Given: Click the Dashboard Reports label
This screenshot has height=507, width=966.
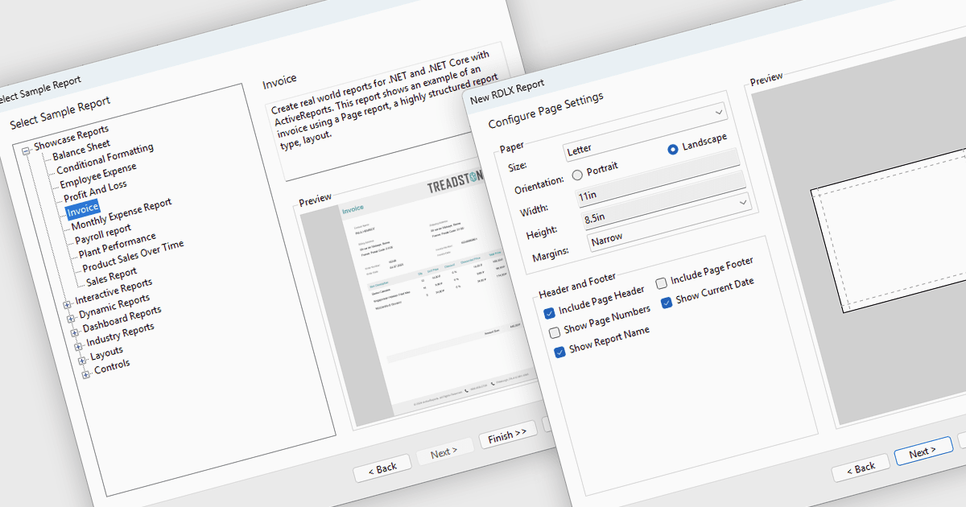Looking at the screenshot, I should click(x=122, y=319).
